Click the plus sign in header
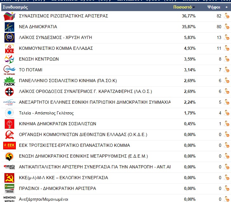Image resolution: width=231 pixels, height=202 pixels. (227, 7)
